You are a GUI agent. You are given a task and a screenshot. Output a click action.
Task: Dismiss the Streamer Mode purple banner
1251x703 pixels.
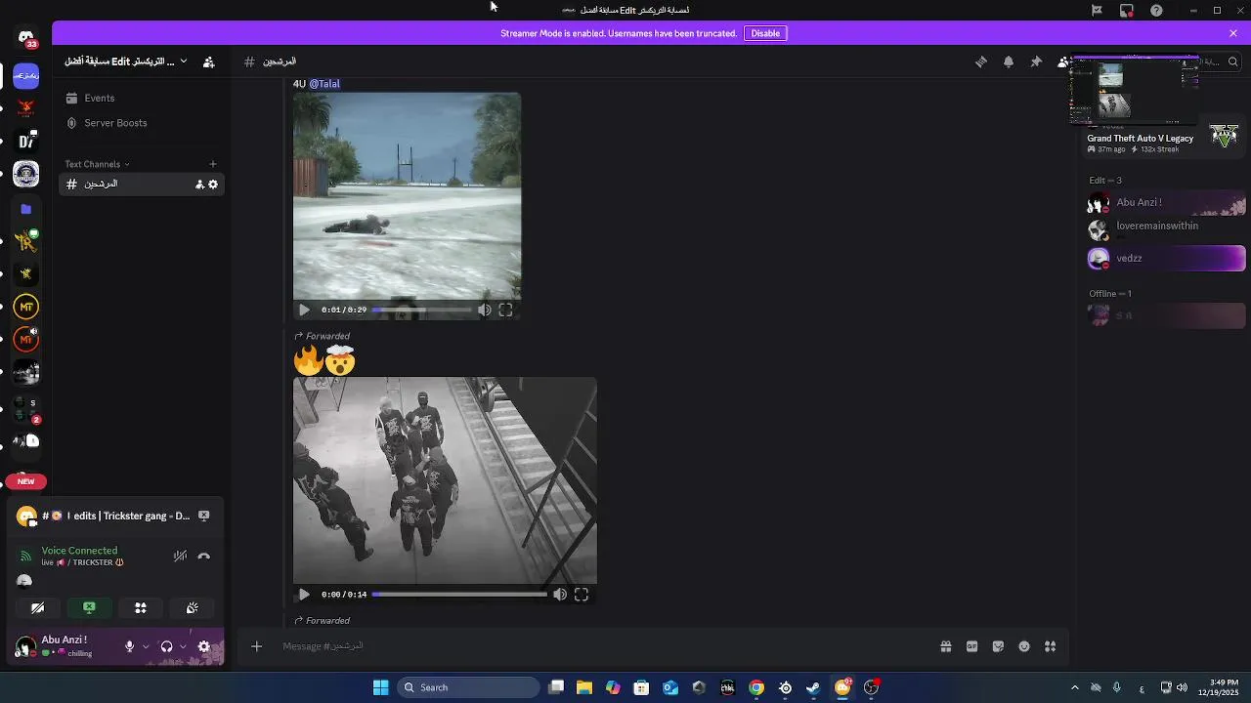point(1233,33)
